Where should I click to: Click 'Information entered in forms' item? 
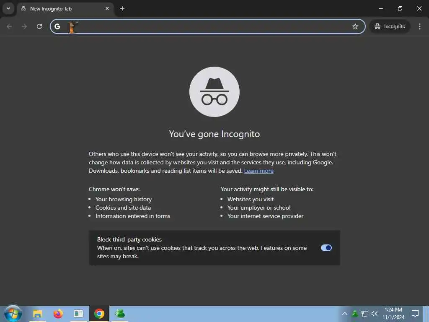[x=133, y=216]
